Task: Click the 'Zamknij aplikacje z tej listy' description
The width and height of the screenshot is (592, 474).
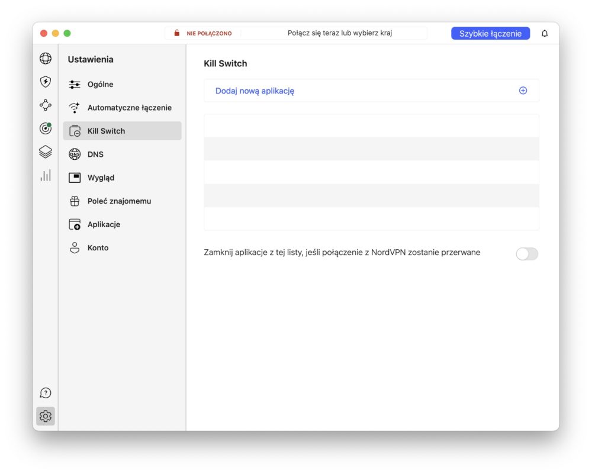Action: pos(342,253)
